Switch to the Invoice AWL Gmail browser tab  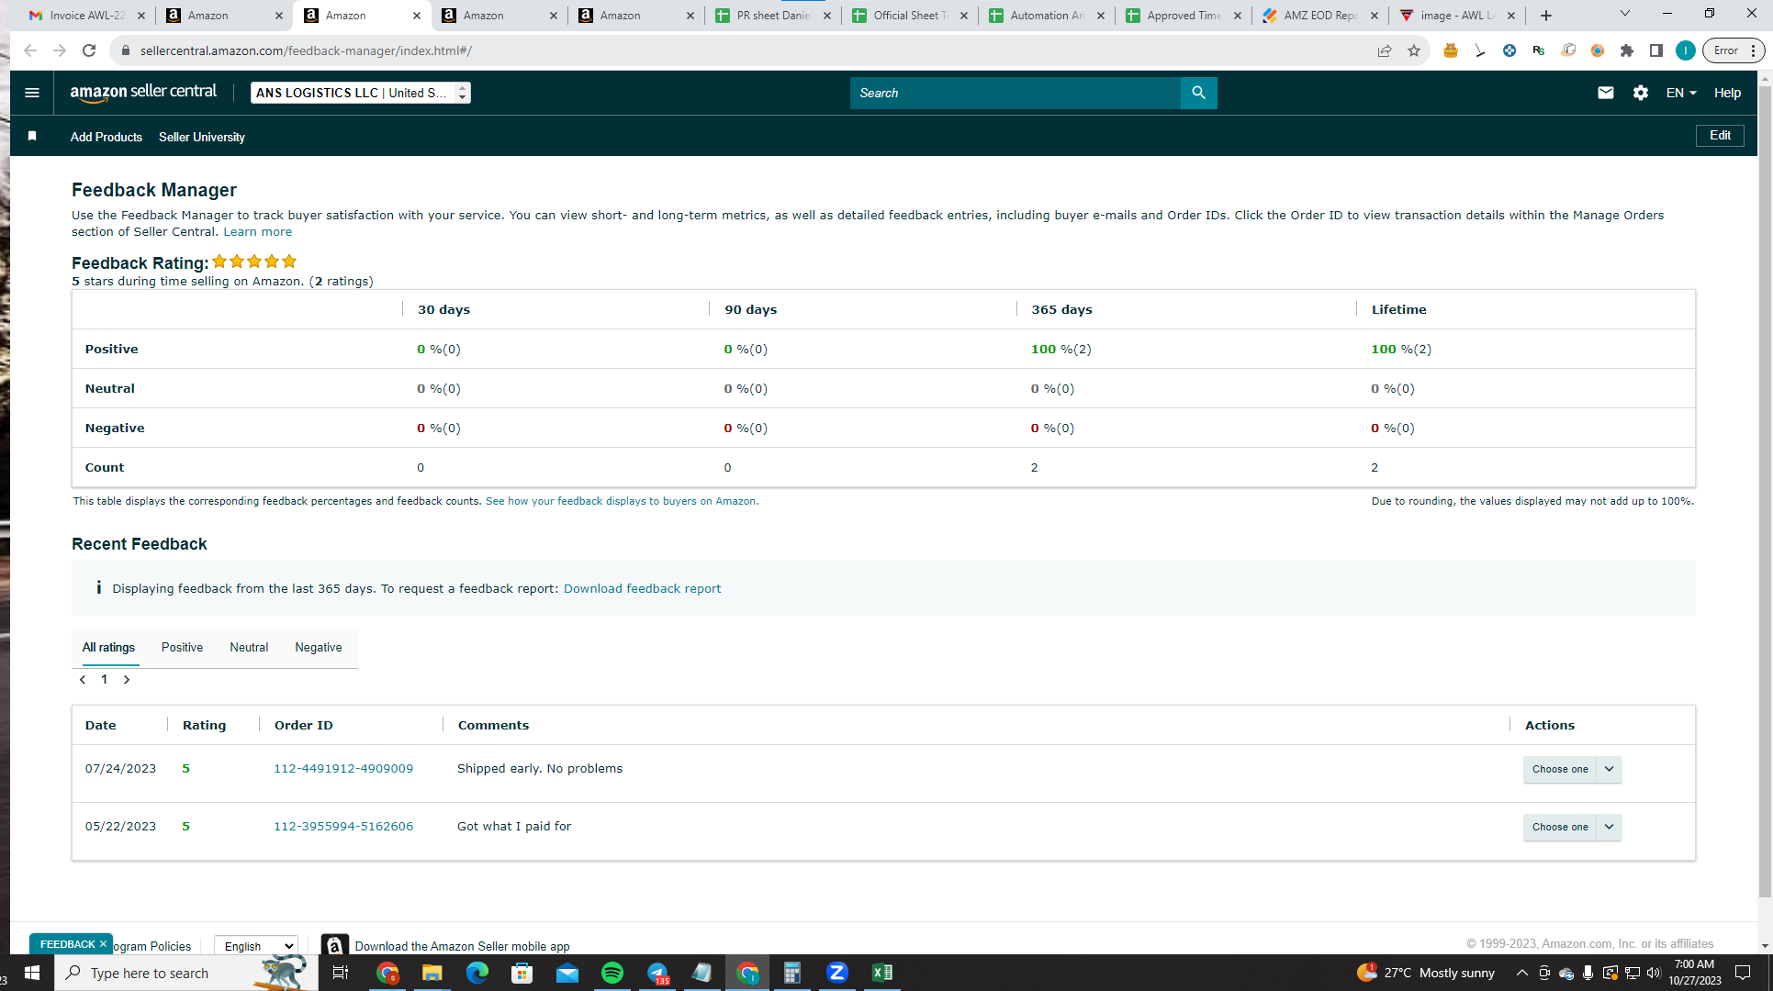click(x=86, y=16)
